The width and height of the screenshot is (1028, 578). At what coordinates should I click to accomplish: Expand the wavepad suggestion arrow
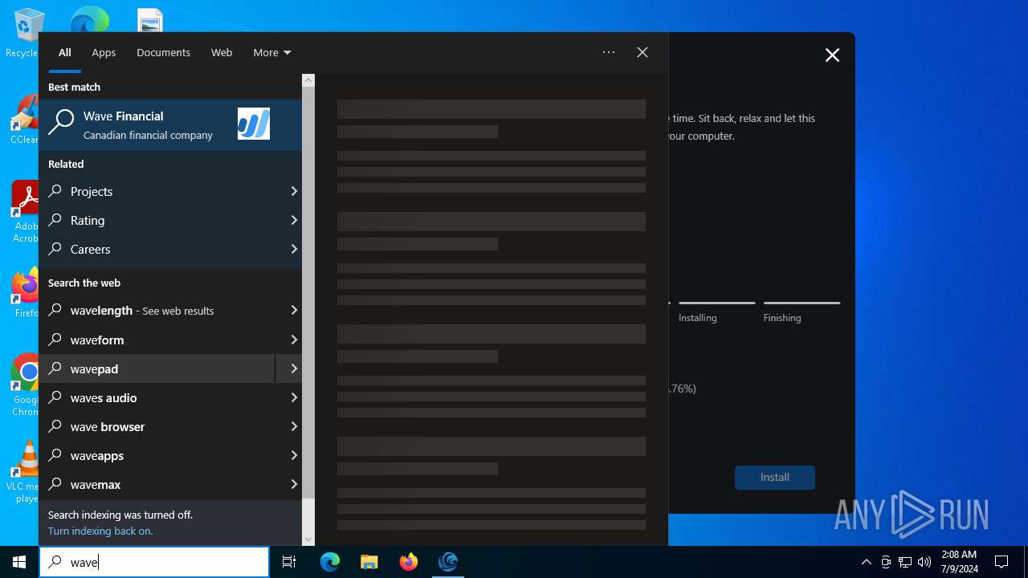click(x=294, y=368)
